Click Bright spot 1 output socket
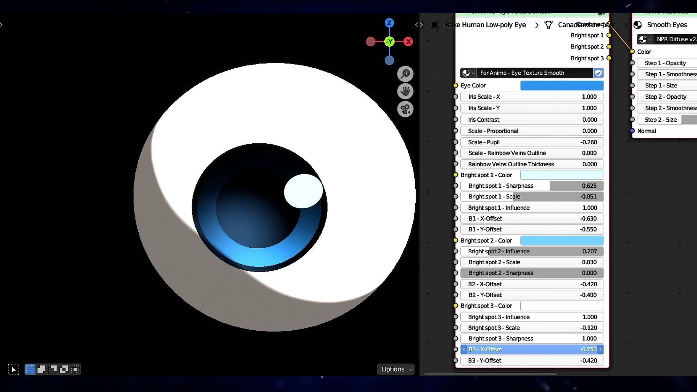This screenshot has height=392, width=697. [609, 36]
